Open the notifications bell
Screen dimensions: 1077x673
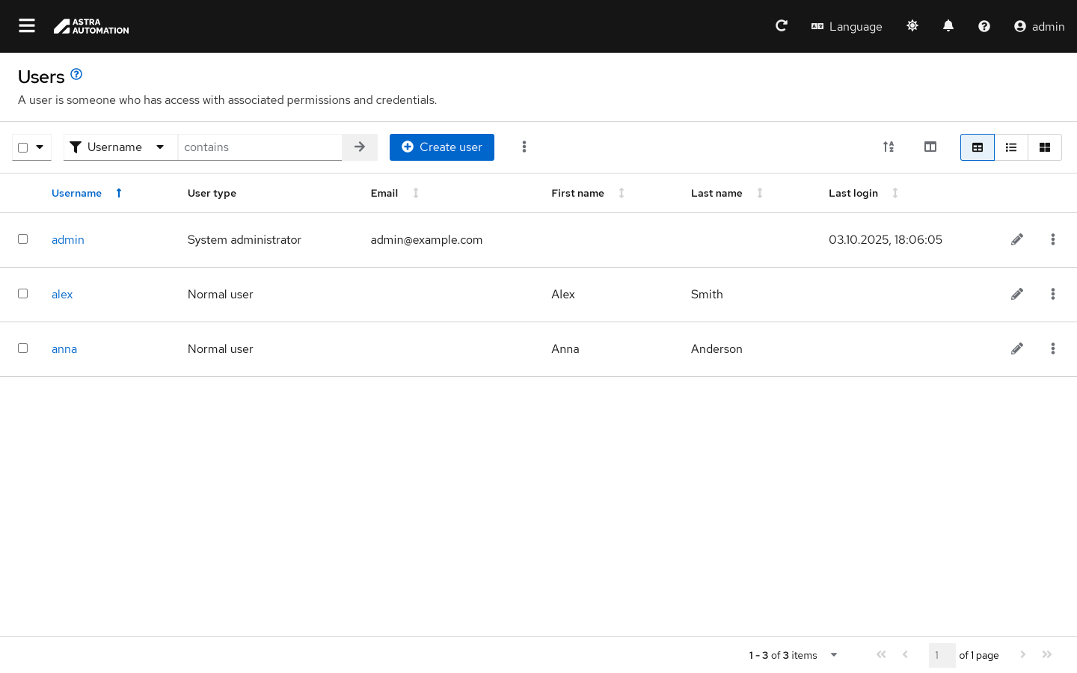(948, 26)
